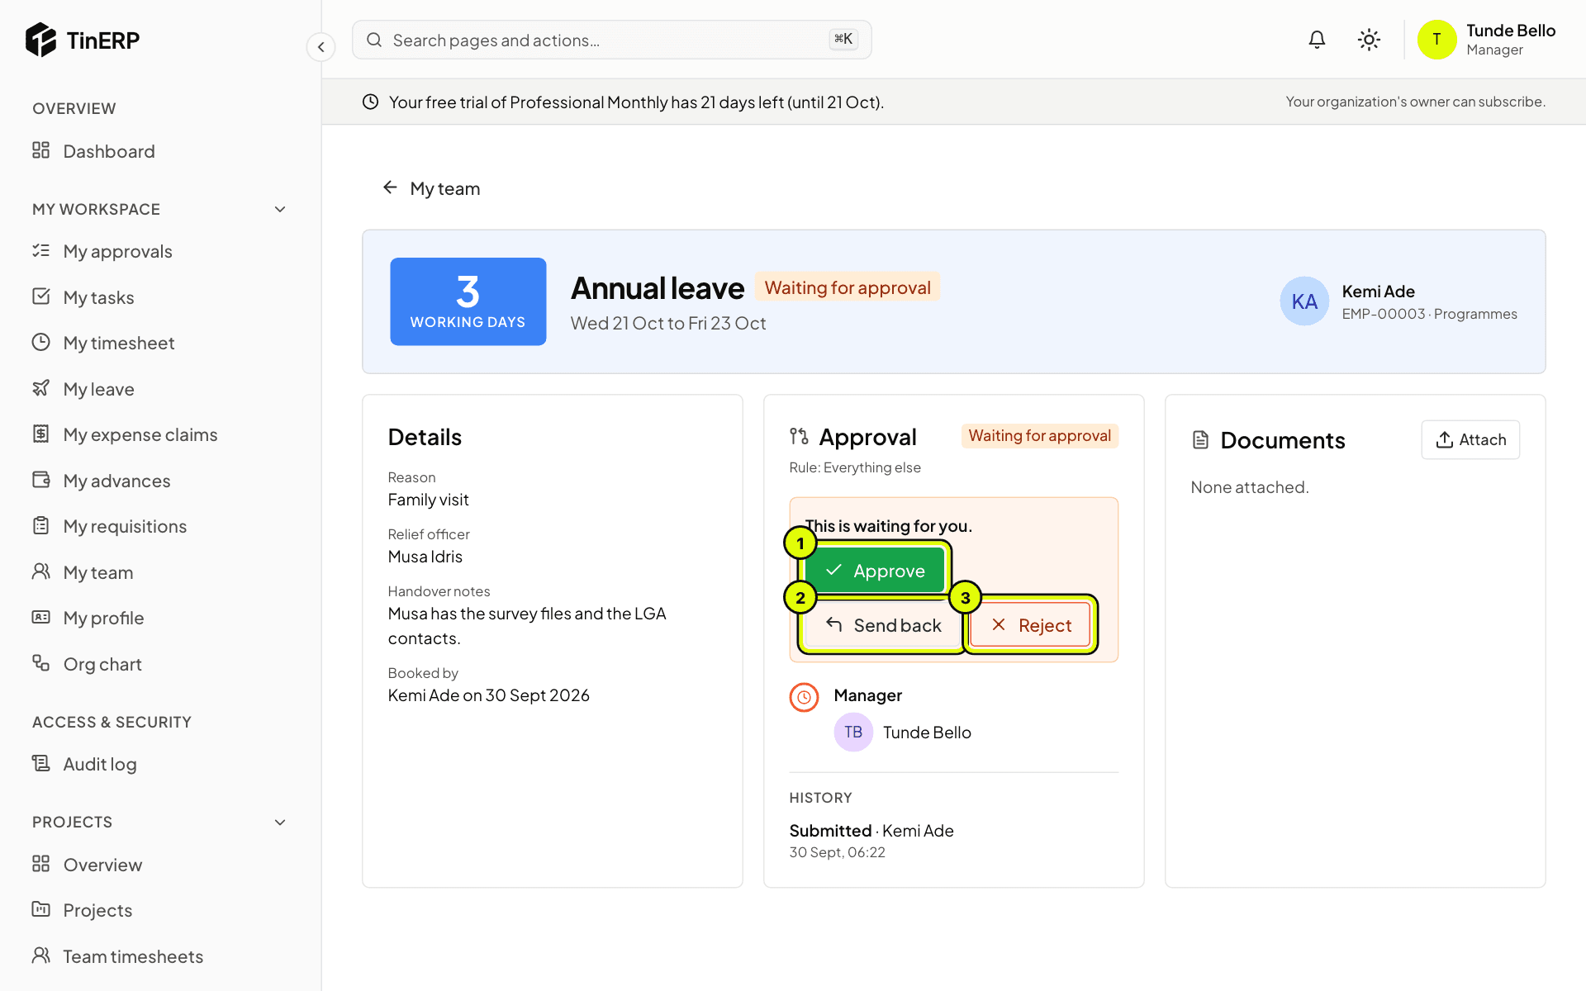The image size is (1586, 991).
Task: Attach a document to the request
Action: (x=1470, y=439)
